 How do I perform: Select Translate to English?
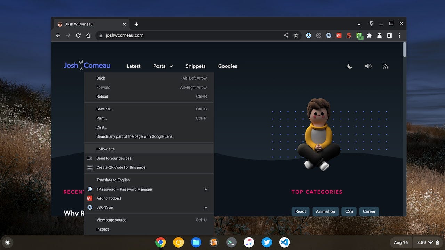(149, 180)
